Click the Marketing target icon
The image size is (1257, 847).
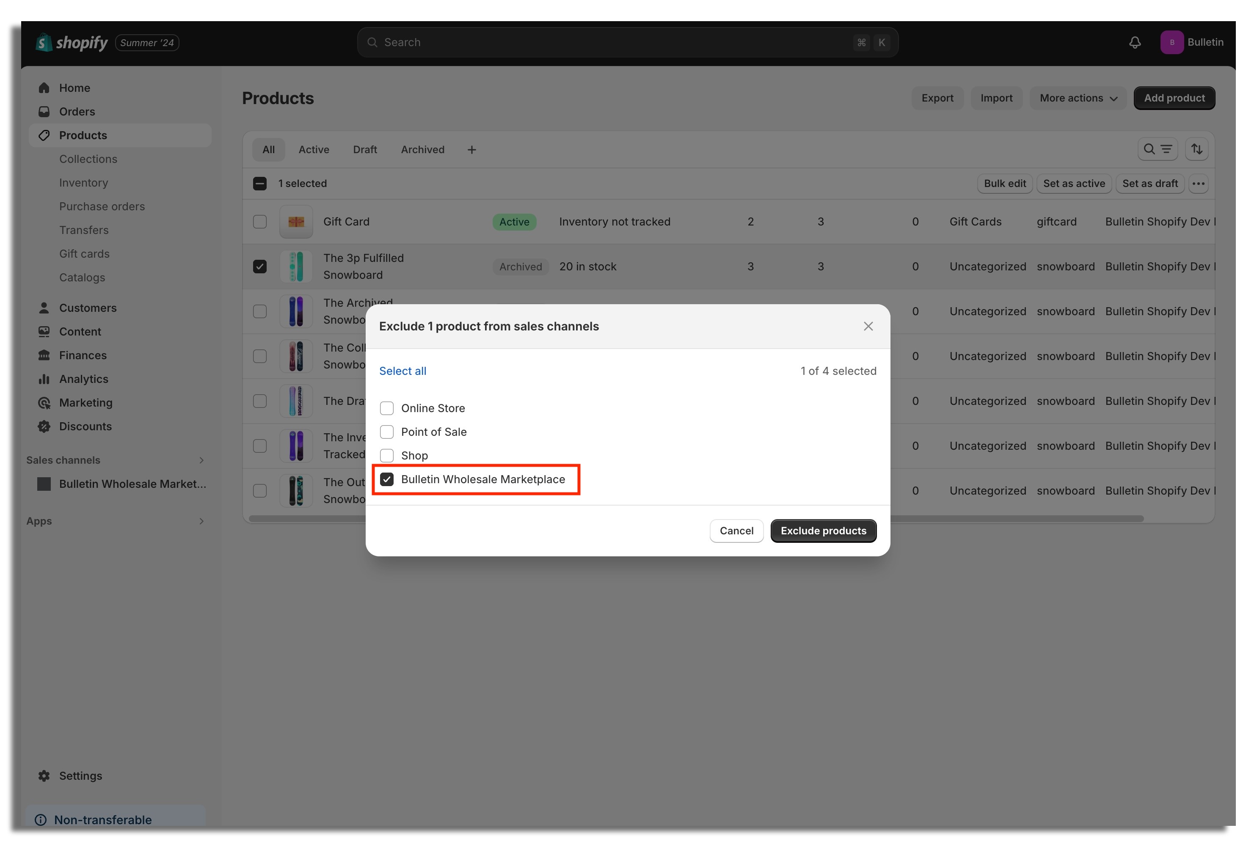point(44,403)
